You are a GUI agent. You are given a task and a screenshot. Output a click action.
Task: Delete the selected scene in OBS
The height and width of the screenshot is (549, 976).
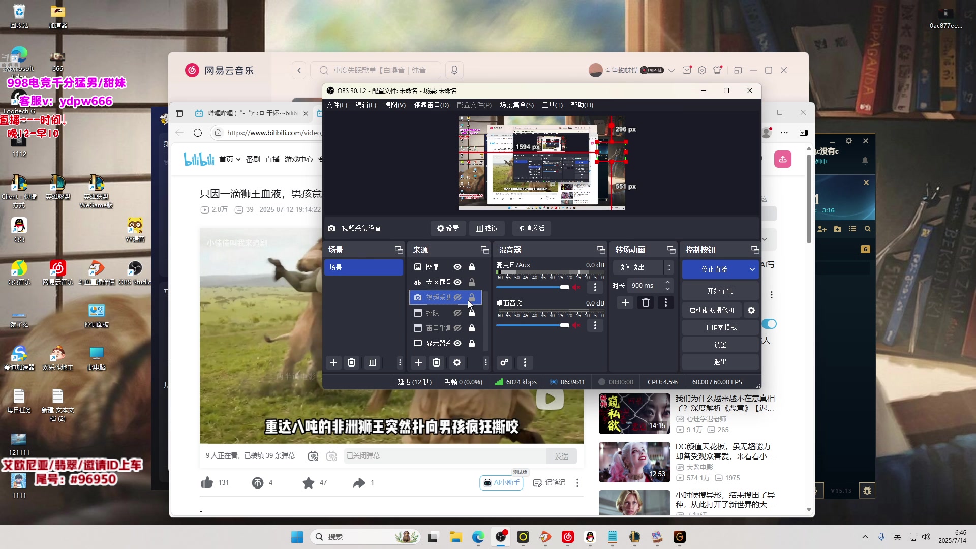tap(351, 362)
